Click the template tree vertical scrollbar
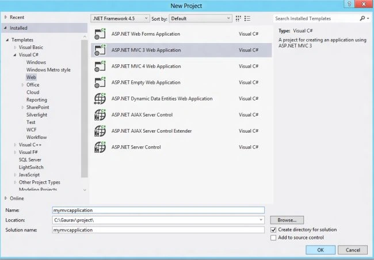 click(x=84, y=108)
